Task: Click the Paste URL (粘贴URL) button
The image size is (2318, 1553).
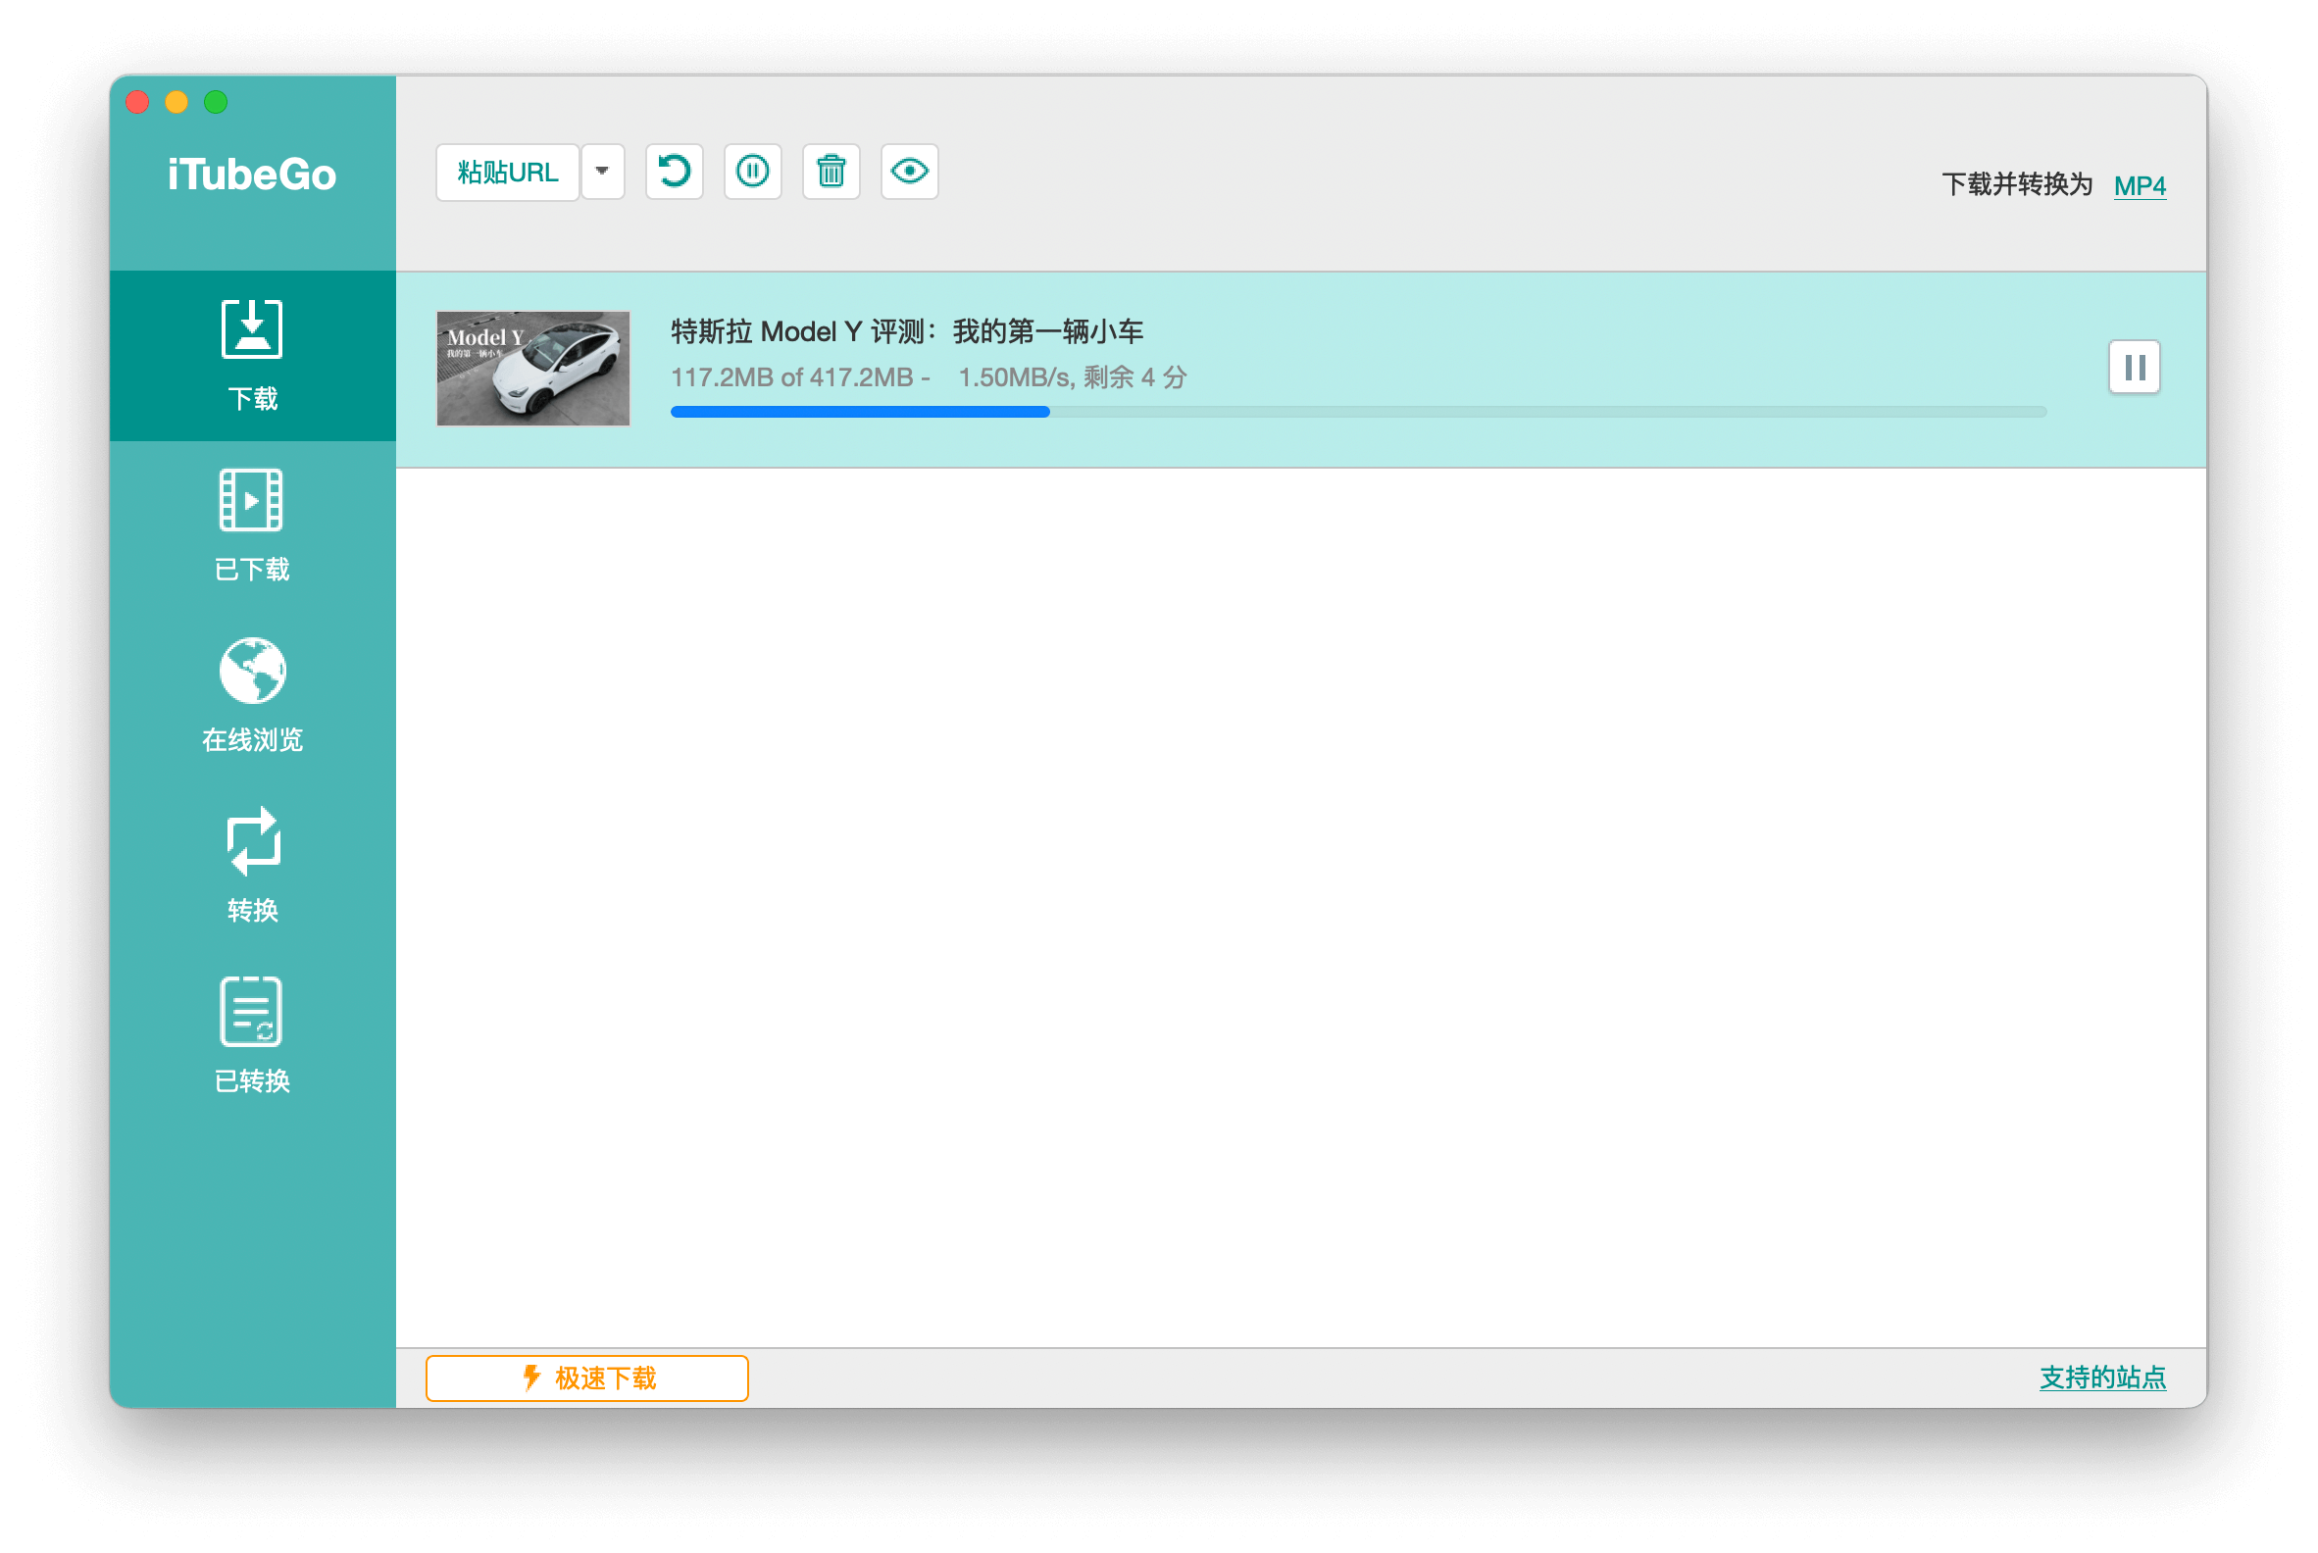Action: point(507,173)
